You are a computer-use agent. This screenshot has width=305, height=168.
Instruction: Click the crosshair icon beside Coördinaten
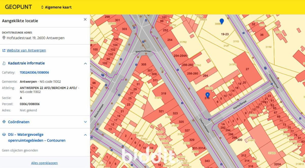tap(4, 122)
